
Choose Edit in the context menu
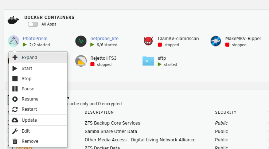[x=38, y=131]
